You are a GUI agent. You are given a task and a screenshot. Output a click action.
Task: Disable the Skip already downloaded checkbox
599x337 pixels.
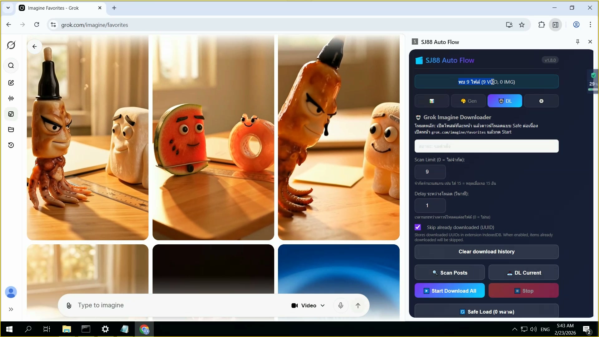418,227
